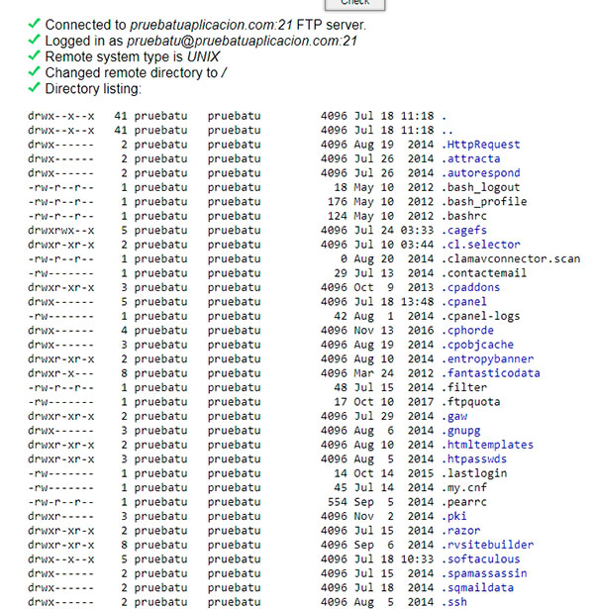Open the .softaculous directory link
Screen dimensions: 594x609
(480, 559)
